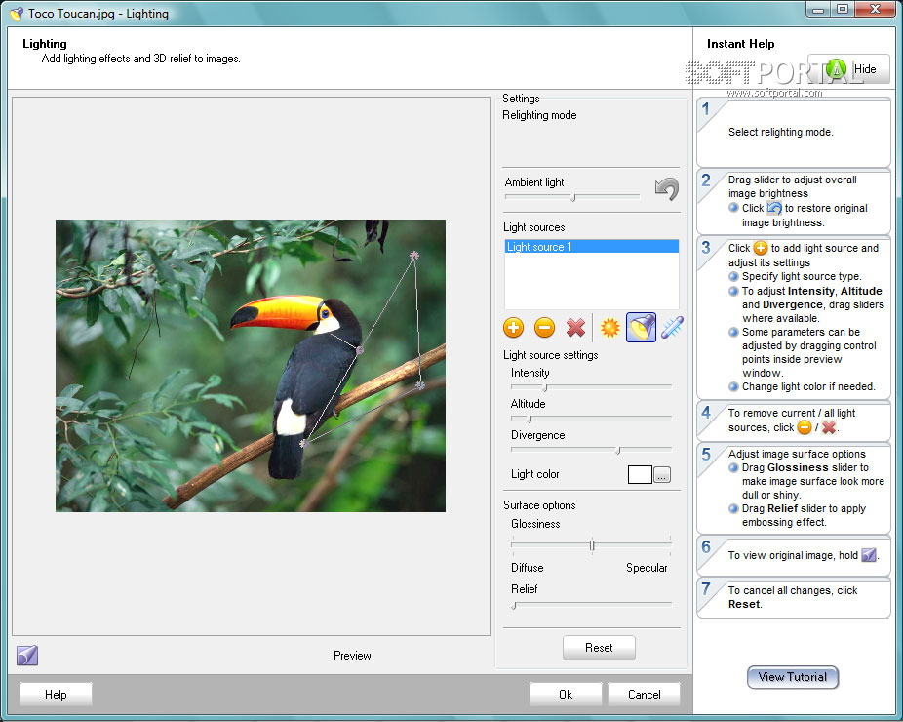
Task: Click the view original icon in help step 6
Action: (x=869, y=555)
